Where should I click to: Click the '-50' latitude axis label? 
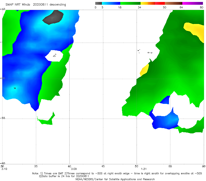point(3,78)
